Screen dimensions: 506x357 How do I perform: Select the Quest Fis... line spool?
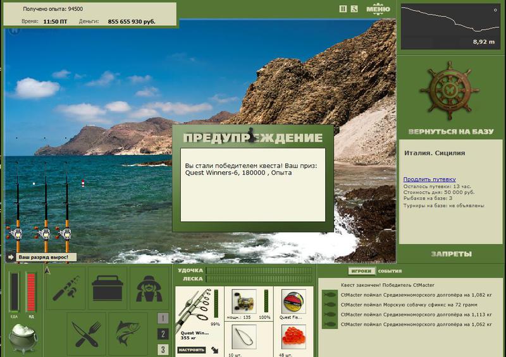(293, 302)
